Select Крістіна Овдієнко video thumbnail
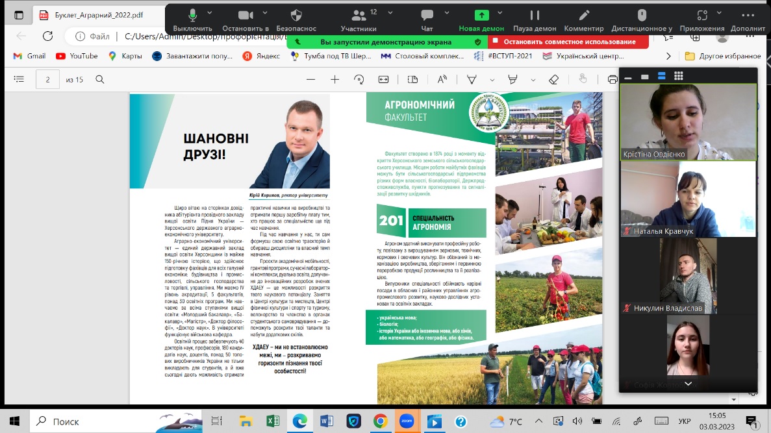The height and width of the screenshot is (433, 771). pos(689,122)
